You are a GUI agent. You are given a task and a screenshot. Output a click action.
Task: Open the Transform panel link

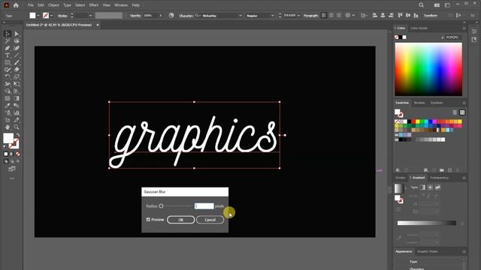[x=431, y=15]
